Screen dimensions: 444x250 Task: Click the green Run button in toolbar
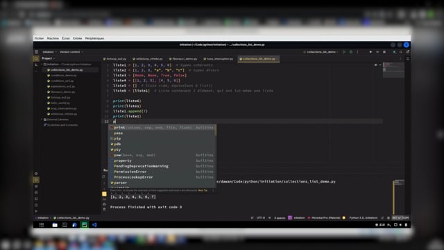pos(344,52)
